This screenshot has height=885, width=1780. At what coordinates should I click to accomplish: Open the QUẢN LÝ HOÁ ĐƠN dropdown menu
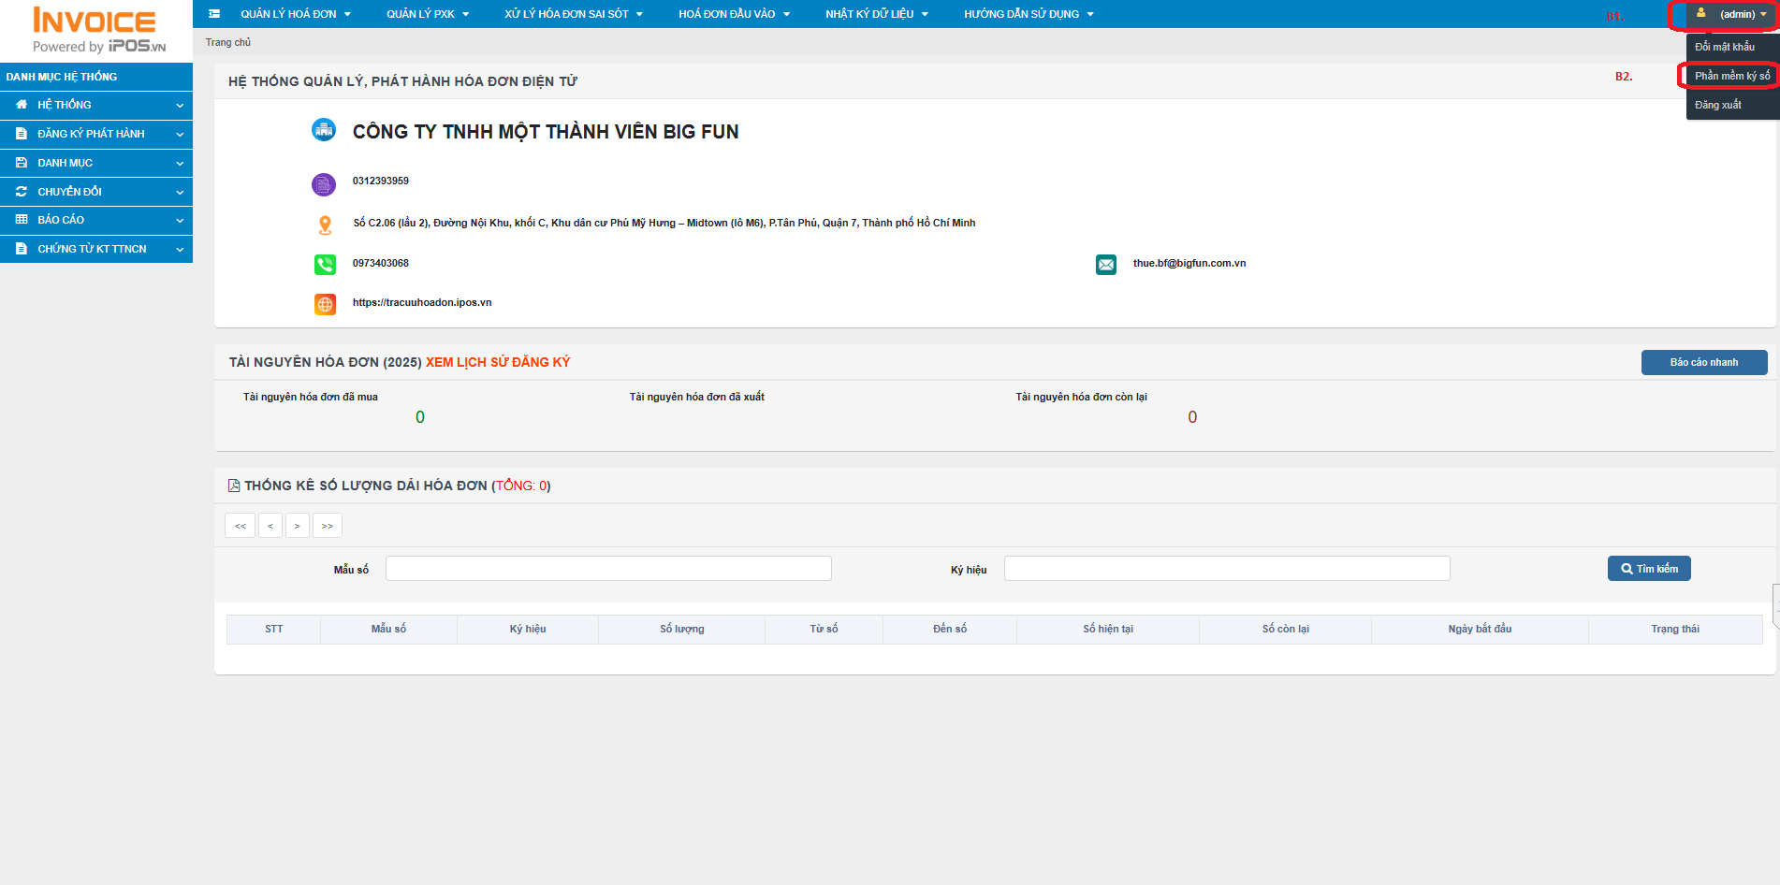pyautogui.click(x=295, y=14)
